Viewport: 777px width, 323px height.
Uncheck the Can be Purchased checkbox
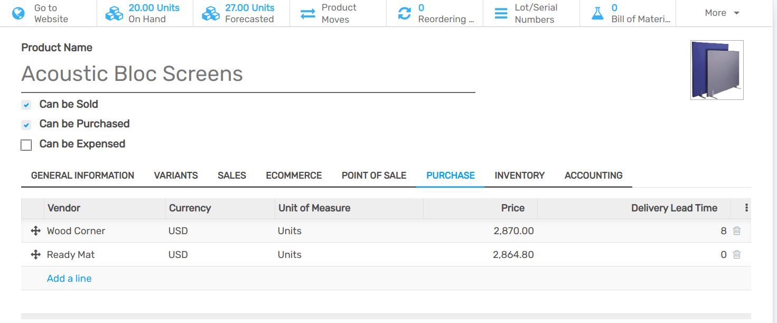26,125
